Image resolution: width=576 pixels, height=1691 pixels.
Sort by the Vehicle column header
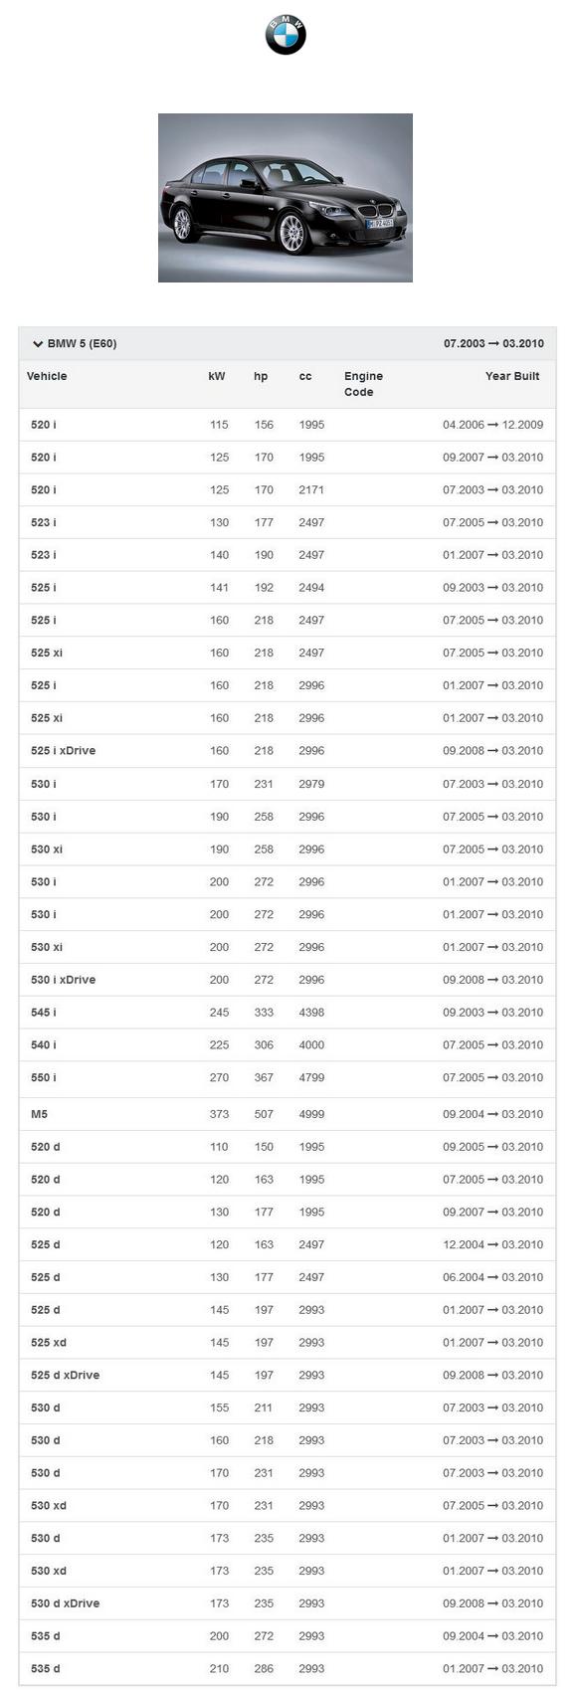point(47,376)
